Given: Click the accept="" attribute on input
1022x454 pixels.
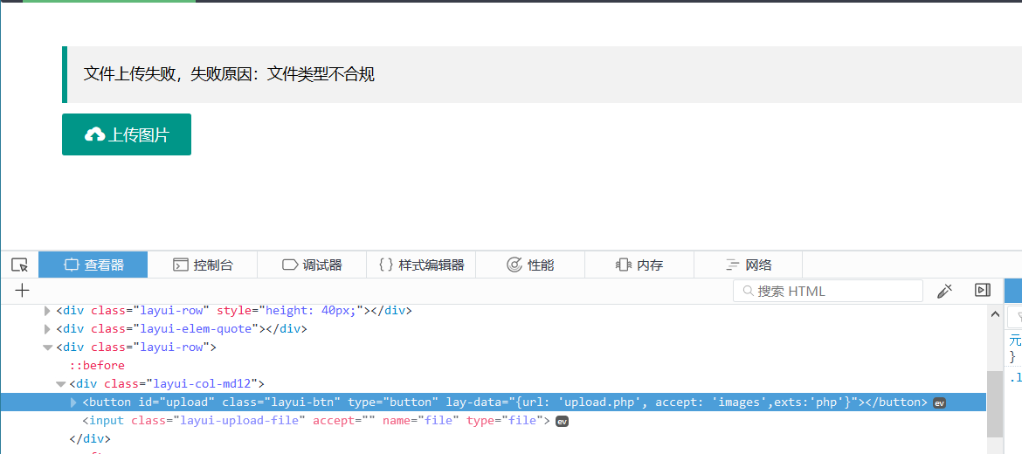Looking at the screenshot, I should pyautogui.click(x=344, y=421).
